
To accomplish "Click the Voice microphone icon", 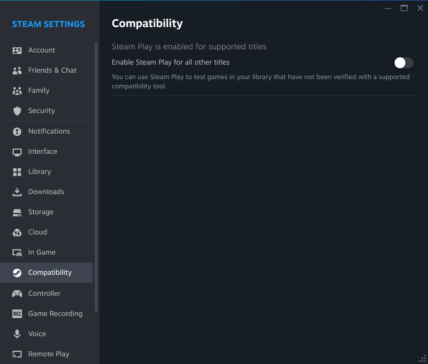I will tap(17, 334).
